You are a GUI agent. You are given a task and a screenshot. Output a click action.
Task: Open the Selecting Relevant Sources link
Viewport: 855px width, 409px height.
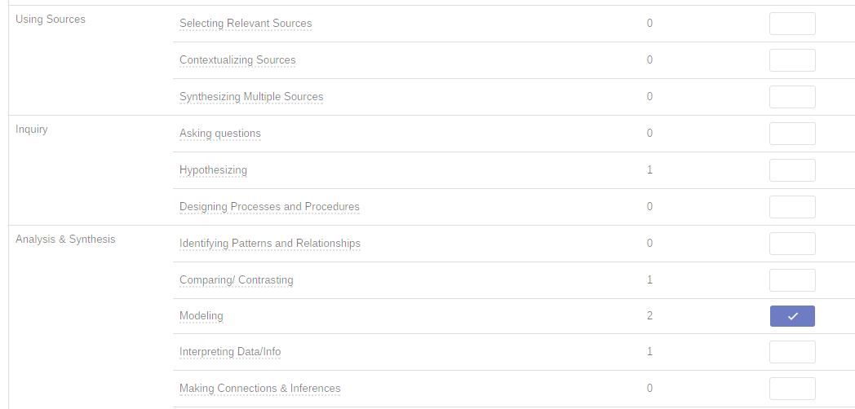(246, 24)
